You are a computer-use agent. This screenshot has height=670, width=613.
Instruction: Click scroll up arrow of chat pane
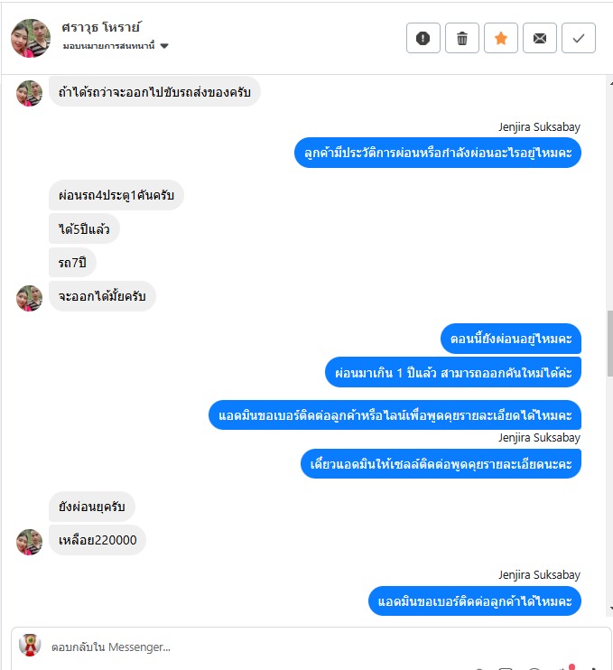click(611, 84)
